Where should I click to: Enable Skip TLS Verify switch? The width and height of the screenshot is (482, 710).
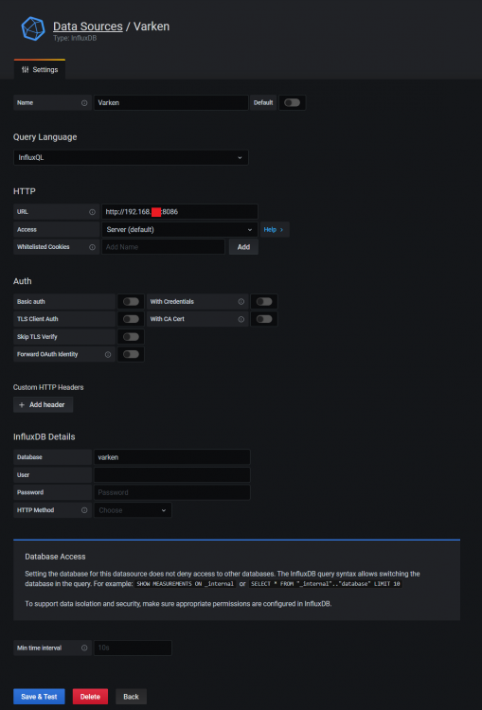point(131,337)
